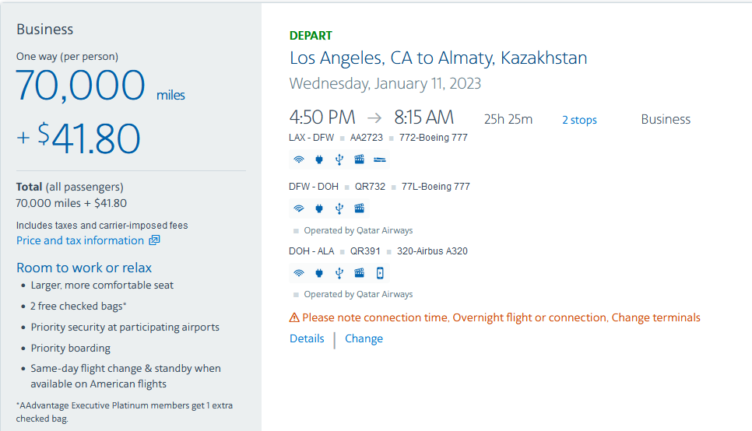Viewport: 752px width, 431px height.
Task: Click 'Larger, more comfortable seat' bullet
Action: point(102,286)
